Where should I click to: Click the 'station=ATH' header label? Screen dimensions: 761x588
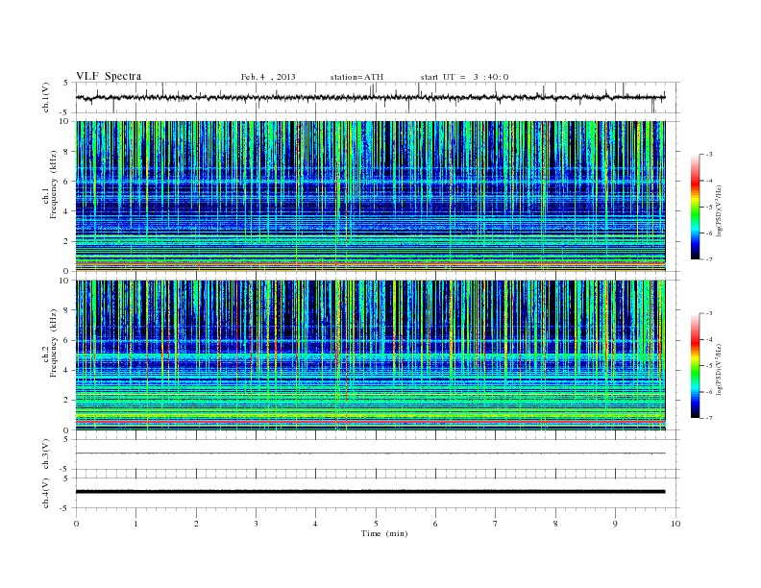click(x=356, y=77)
